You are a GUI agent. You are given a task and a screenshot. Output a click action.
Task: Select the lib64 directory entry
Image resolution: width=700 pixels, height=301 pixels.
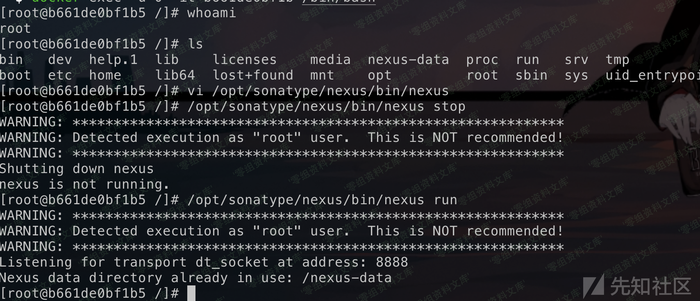(175, 75)
